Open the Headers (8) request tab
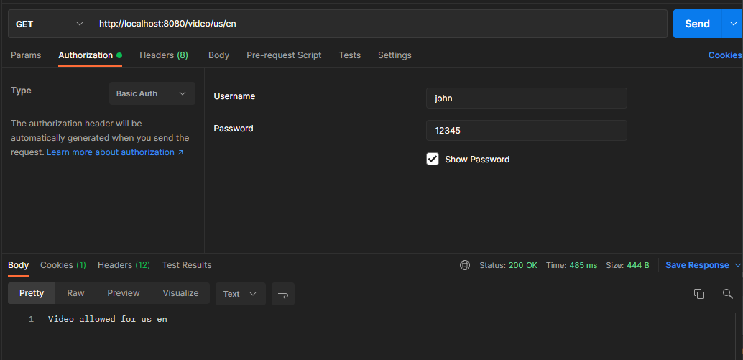Image resolution: width=743 pixels, height=360 pixels. point(164,55)
